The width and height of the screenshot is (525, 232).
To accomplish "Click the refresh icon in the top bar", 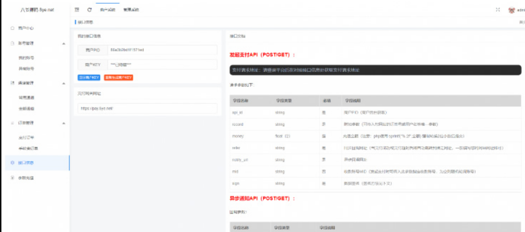I will [90, 9].
